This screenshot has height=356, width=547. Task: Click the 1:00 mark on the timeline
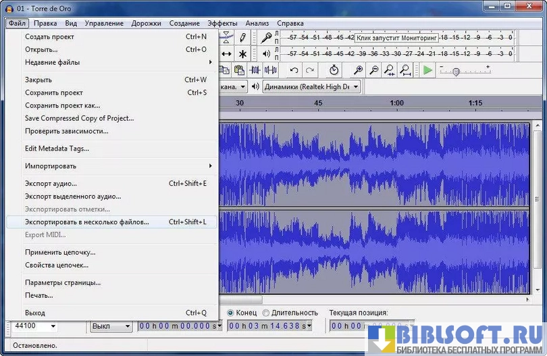(x=396, y=103)
